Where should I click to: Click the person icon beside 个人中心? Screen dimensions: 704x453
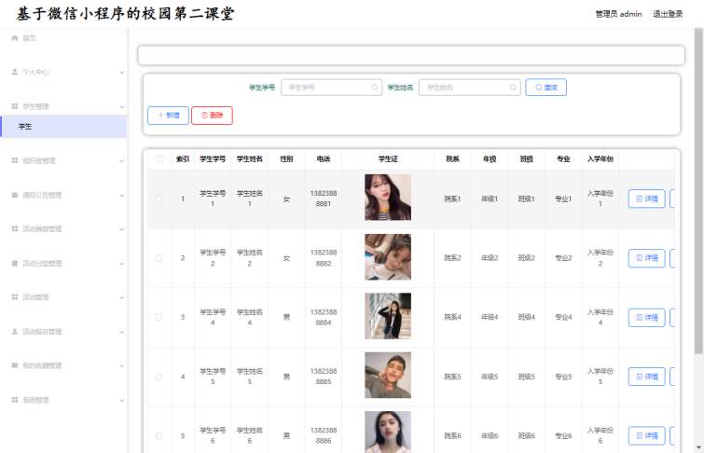click(x=14, y=72)
